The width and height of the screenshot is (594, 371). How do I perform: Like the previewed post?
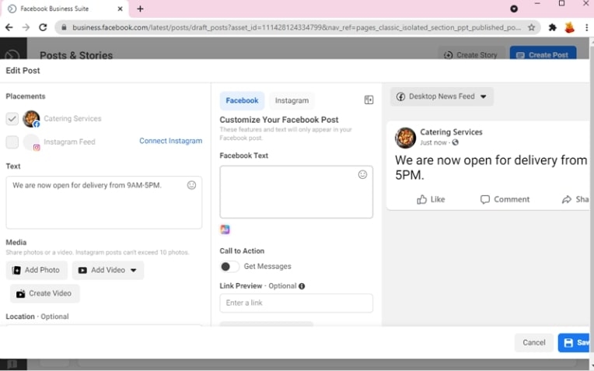pyautogui.click(x=431, y=199)
